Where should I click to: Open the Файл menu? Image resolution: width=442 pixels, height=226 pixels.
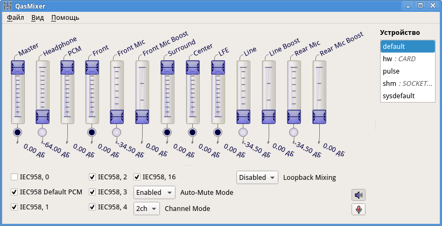pyautogui.click(x=15, y=18)
